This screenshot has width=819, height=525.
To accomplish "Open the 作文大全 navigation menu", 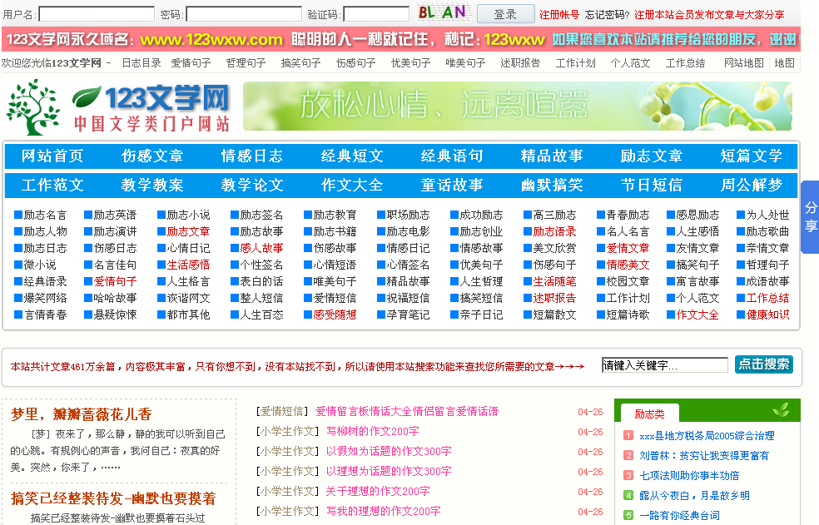I will point(350,185).
